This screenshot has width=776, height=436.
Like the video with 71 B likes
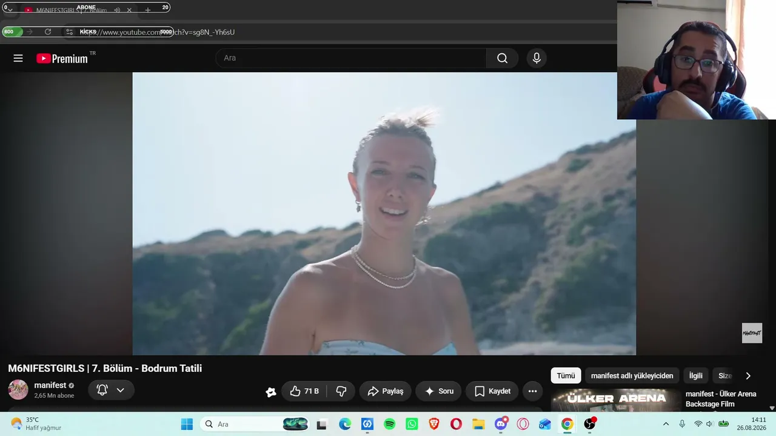point(306,391)
